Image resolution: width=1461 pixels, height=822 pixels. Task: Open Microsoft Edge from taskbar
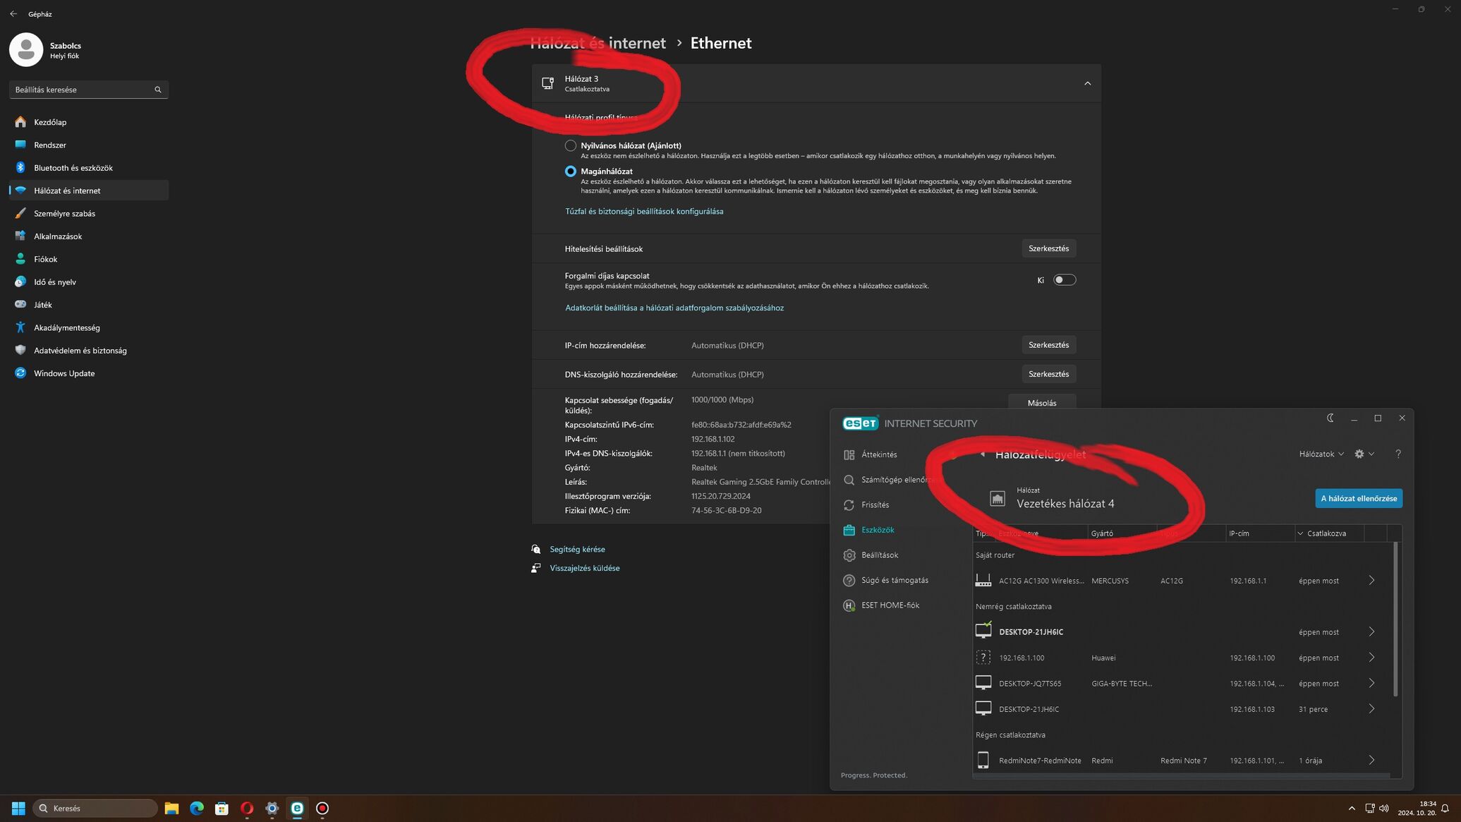(197, 808)
